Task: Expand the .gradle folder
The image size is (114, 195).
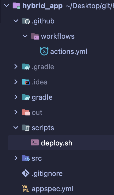Action: (x=16, y=67)
